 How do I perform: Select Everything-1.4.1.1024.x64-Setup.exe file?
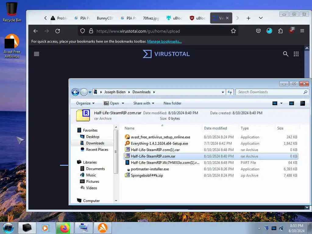211,144
